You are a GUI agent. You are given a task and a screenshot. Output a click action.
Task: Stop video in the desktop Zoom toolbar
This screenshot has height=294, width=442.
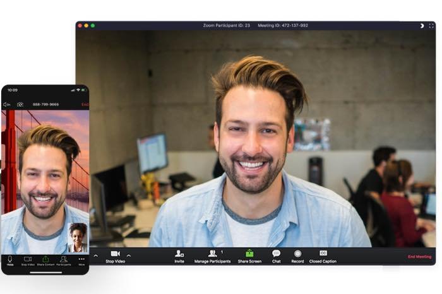116,257
